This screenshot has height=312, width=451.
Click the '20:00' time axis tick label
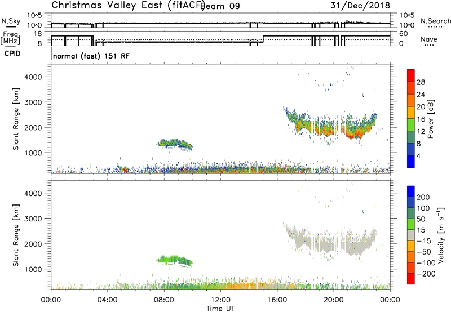click(x=334, y=300)
